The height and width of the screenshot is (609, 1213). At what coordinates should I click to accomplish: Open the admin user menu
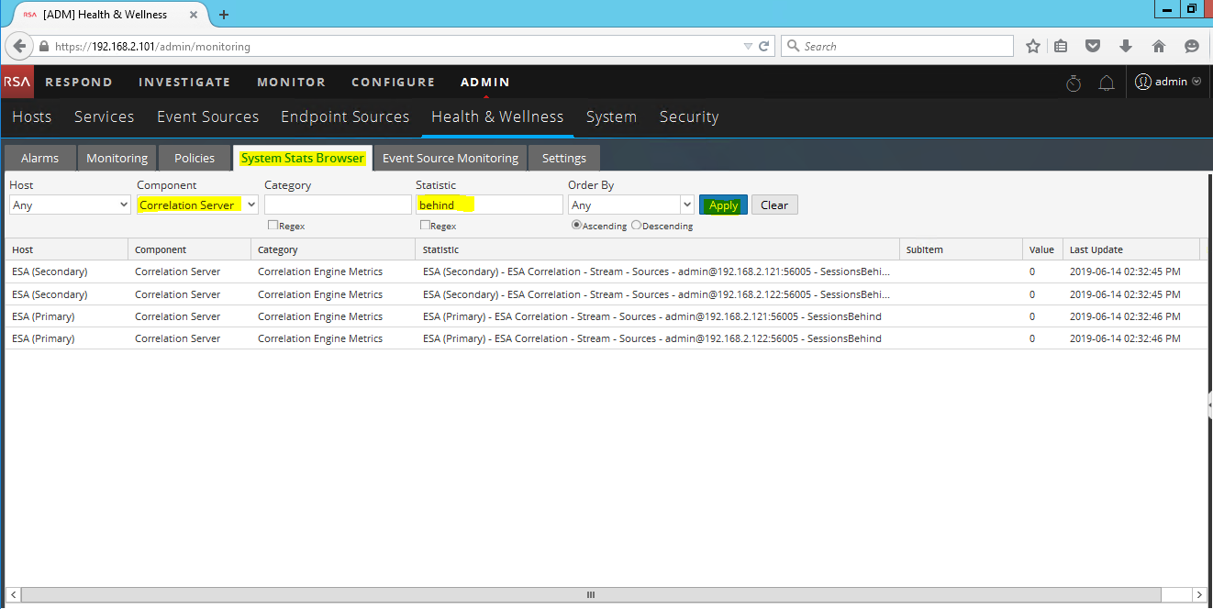[1166, 82]
